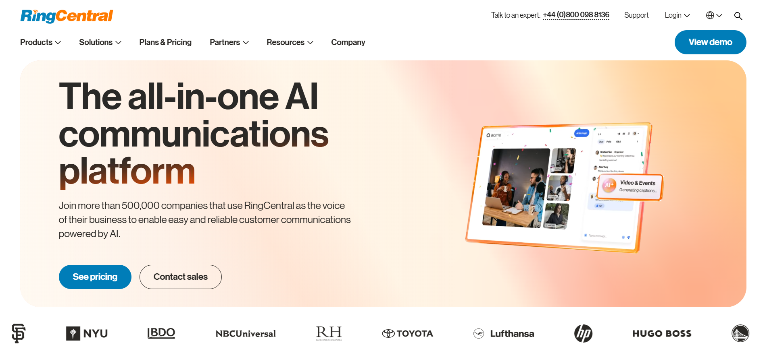The width and height of the screenshot is (765, 349).
Task: Click the NYU logo
Action: (87, 333)
